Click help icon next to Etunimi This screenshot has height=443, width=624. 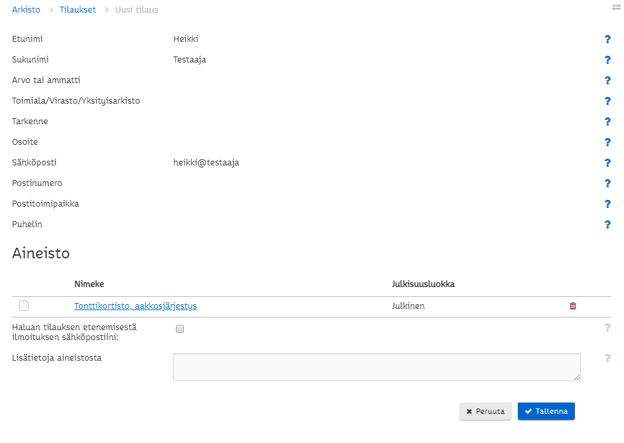pyautogui.click(x=607, y=39)
